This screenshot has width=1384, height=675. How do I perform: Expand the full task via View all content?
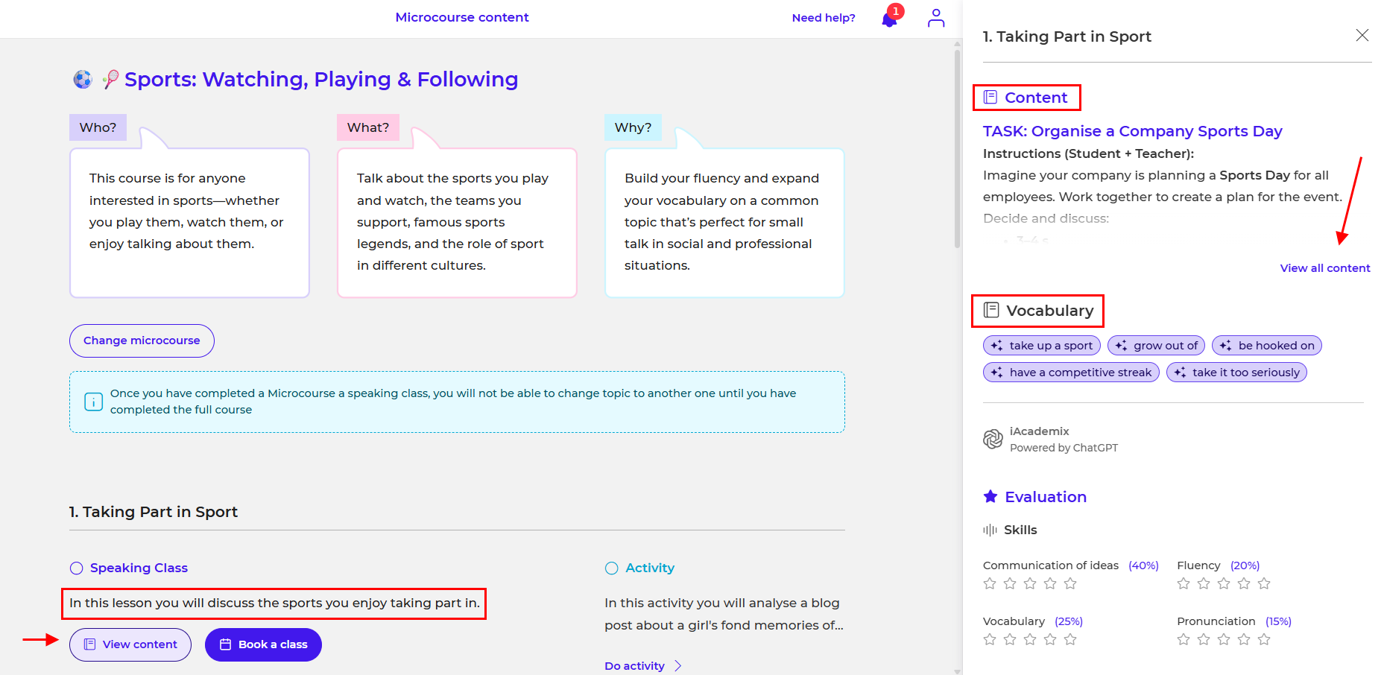tap(1324, 268)
